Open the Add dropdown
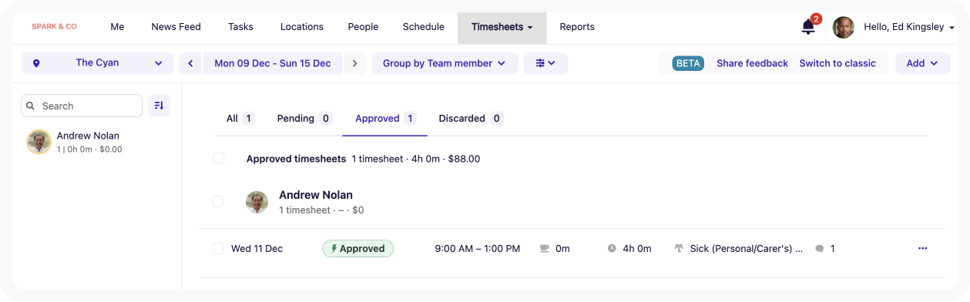Viewport: 970px width, 302px height. click(x=922, y=63)
